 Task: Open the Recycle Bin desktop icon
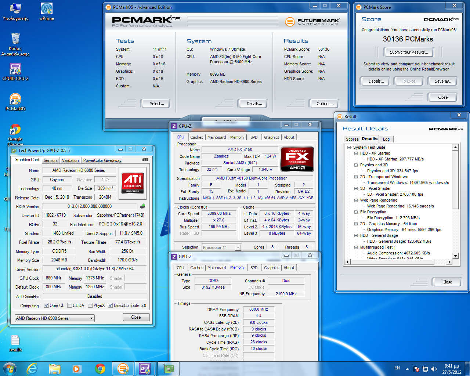[x=15, y=44]
